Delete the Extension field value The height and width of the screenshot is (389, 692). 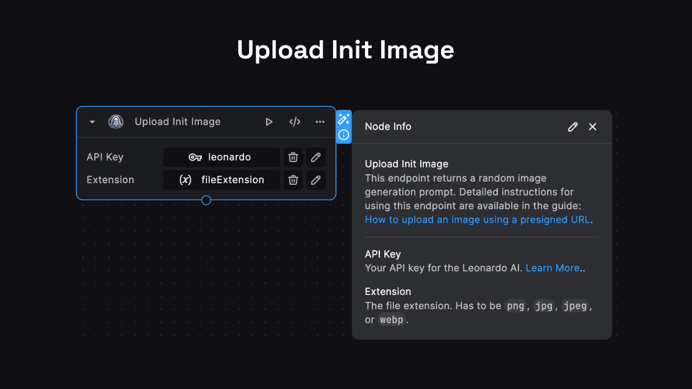point(293,179)
